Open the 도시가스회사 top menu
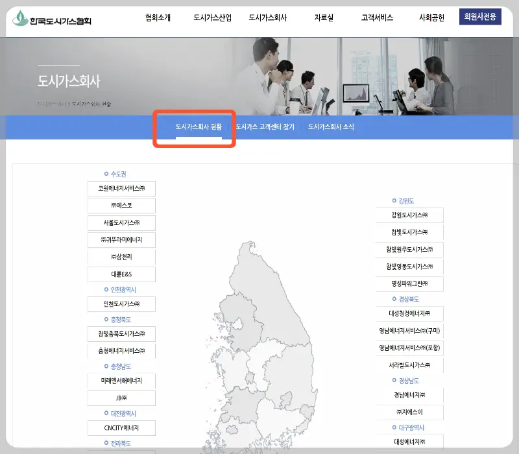The image size is (519, 454). pos(267,18)
